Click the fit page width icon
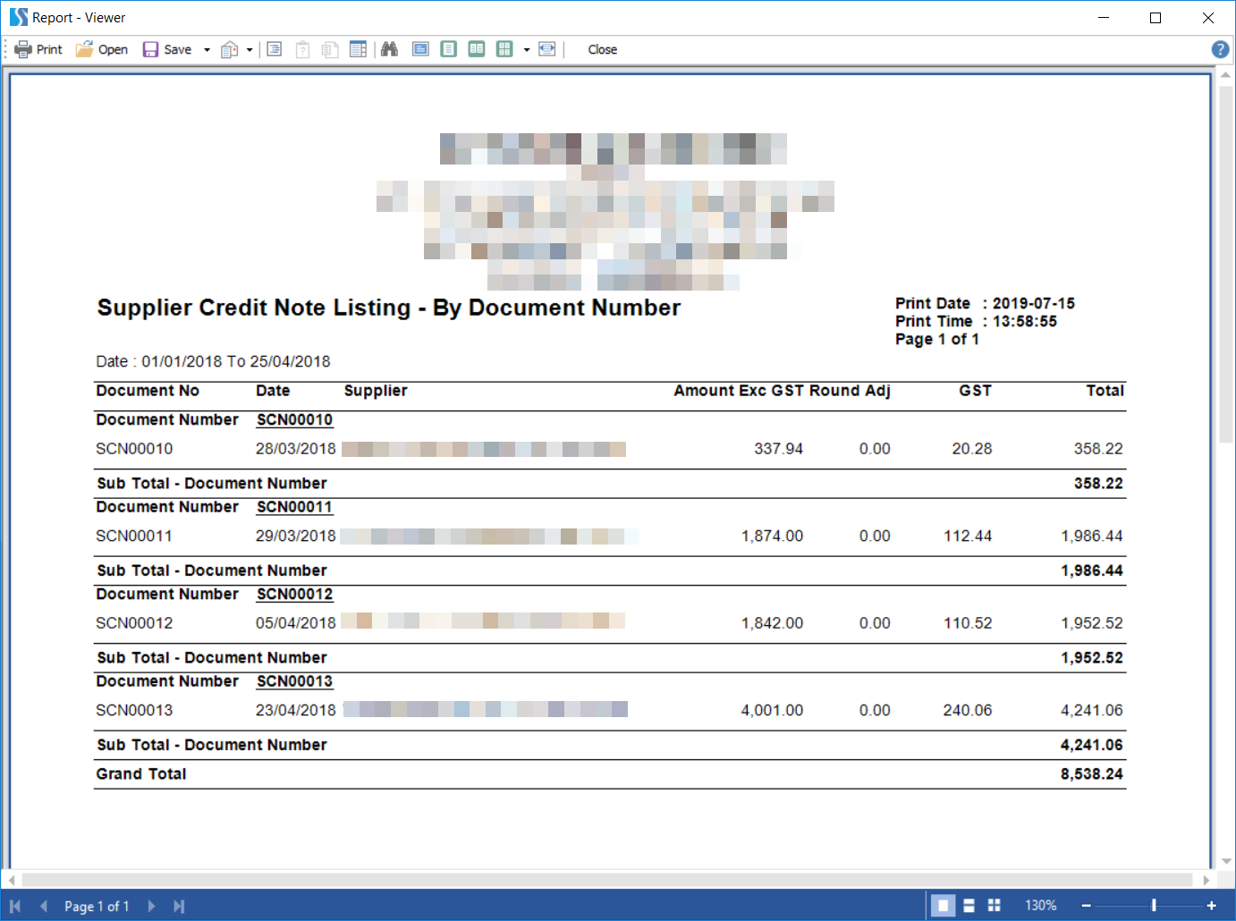Image resolution: width=1236 pixels, height=921 pixels. (546, 49)
